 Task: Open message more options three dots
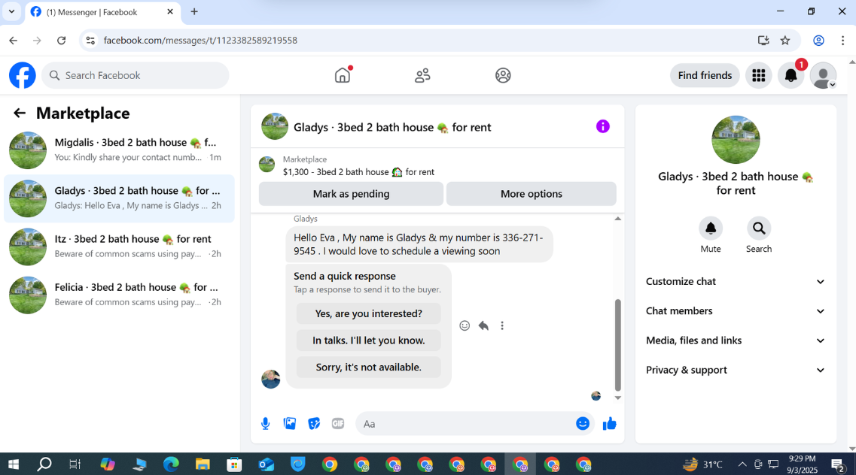502,325
